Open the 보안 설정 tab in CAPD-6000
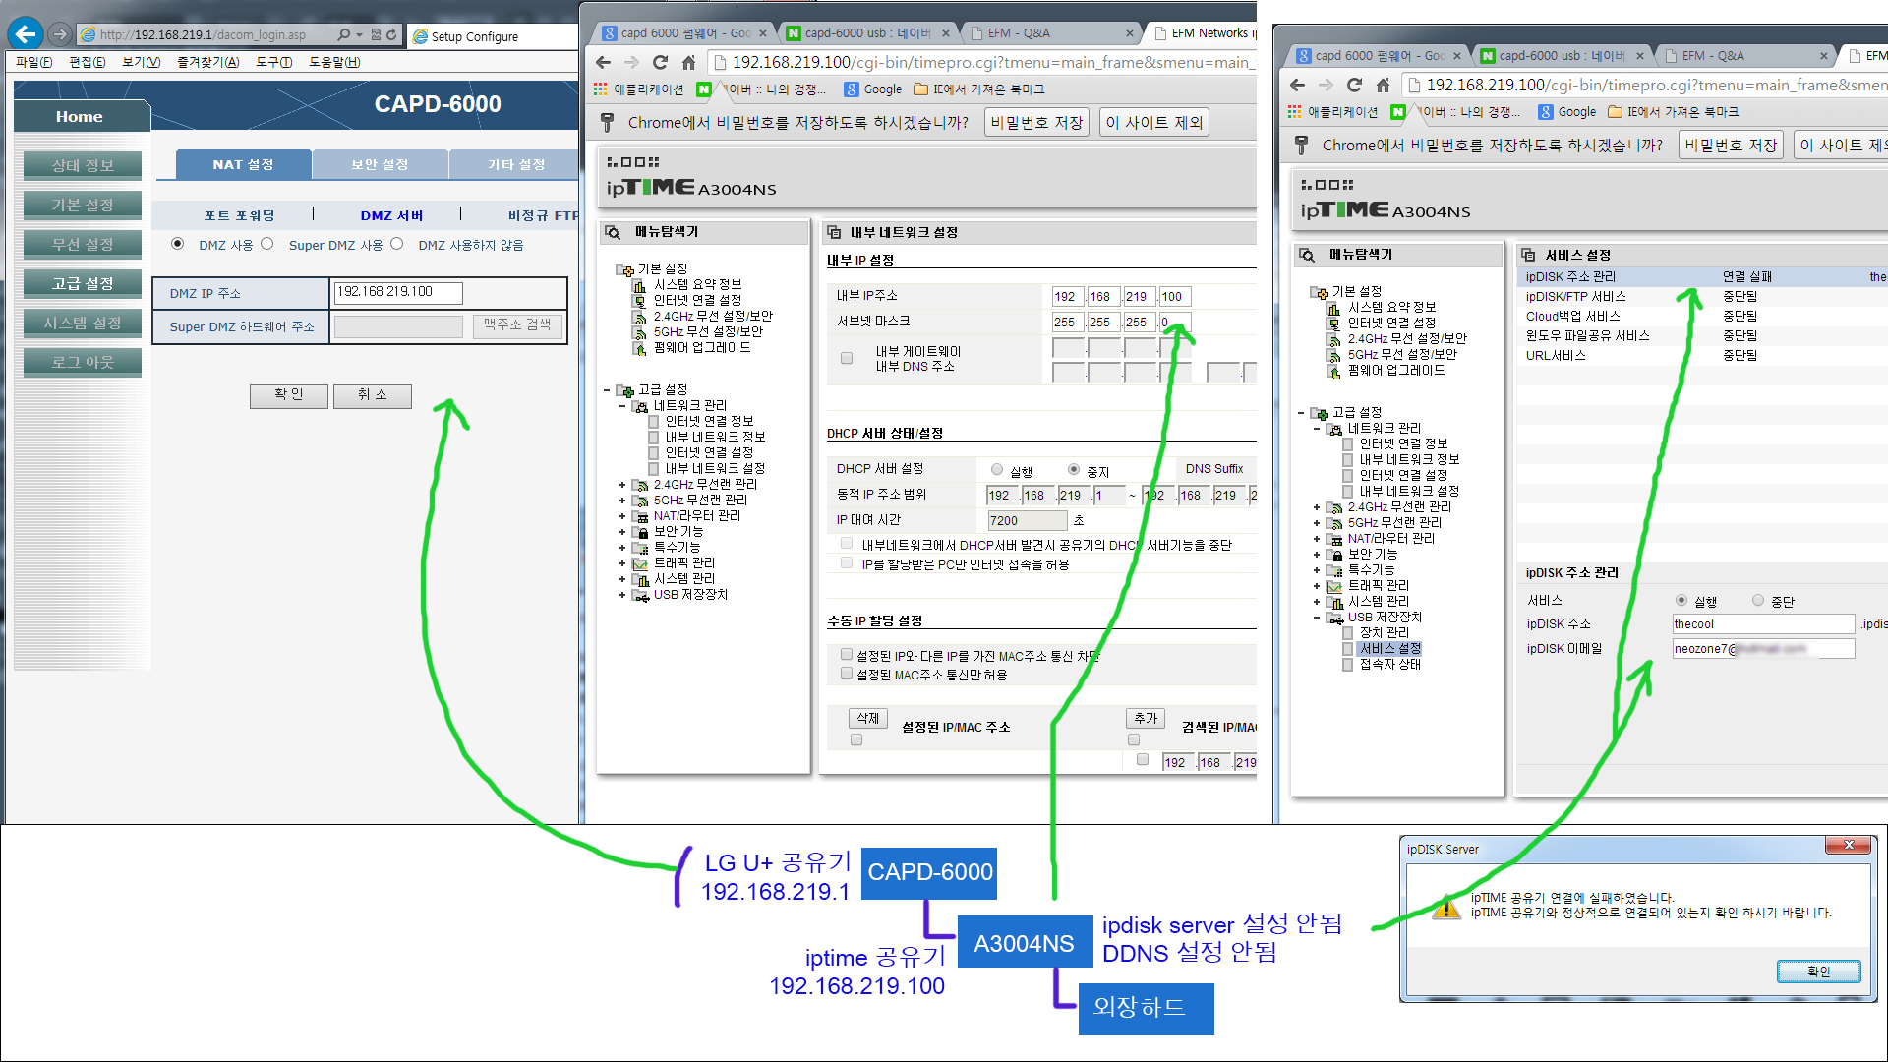This screenshot has width=1888, height=1062. [x=380, y=164]
